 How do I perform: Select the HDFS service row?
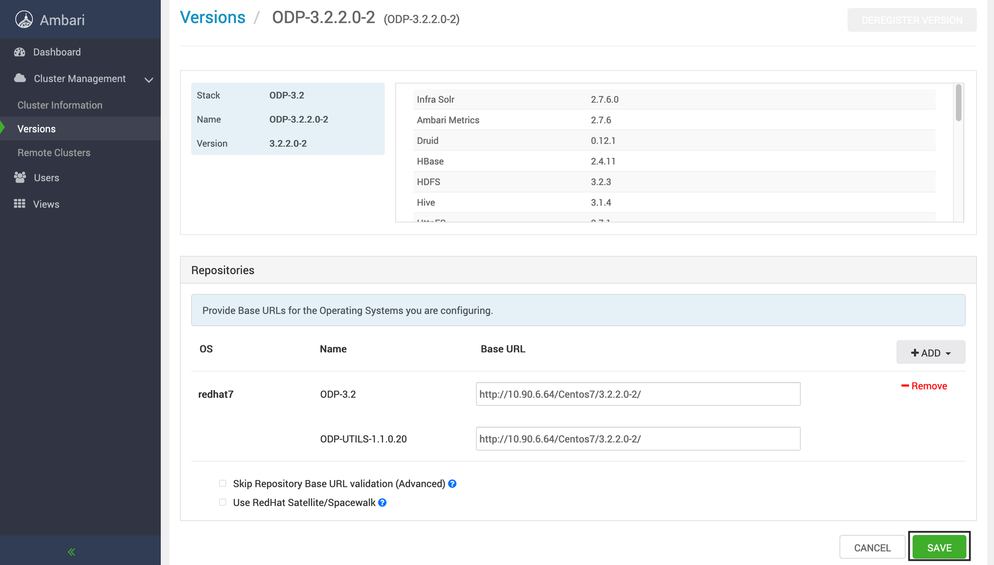(x=674, y=182)
